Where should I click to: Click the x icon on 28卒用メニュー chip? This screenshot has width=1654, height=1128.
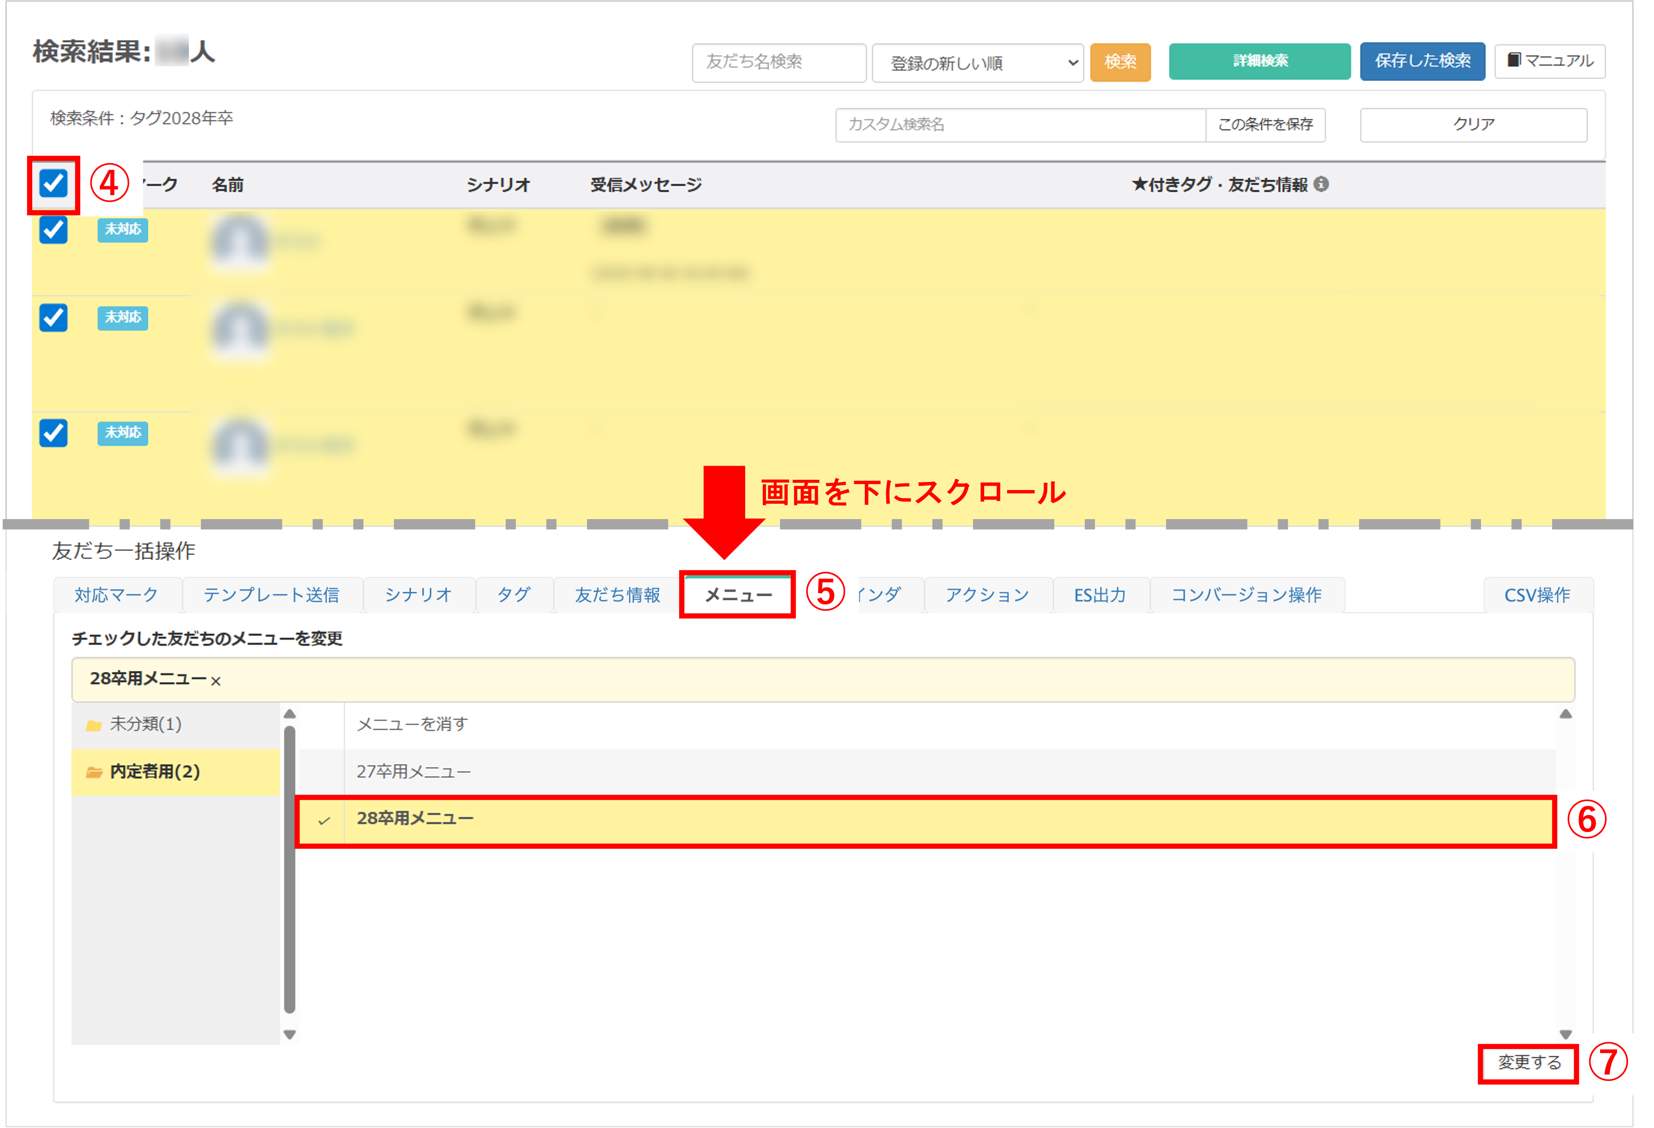click(216, 681)
